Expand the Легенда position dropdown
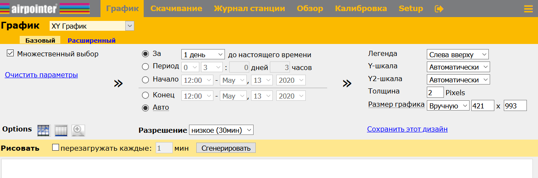The image size is (538, 178). (x=458, y=55)
